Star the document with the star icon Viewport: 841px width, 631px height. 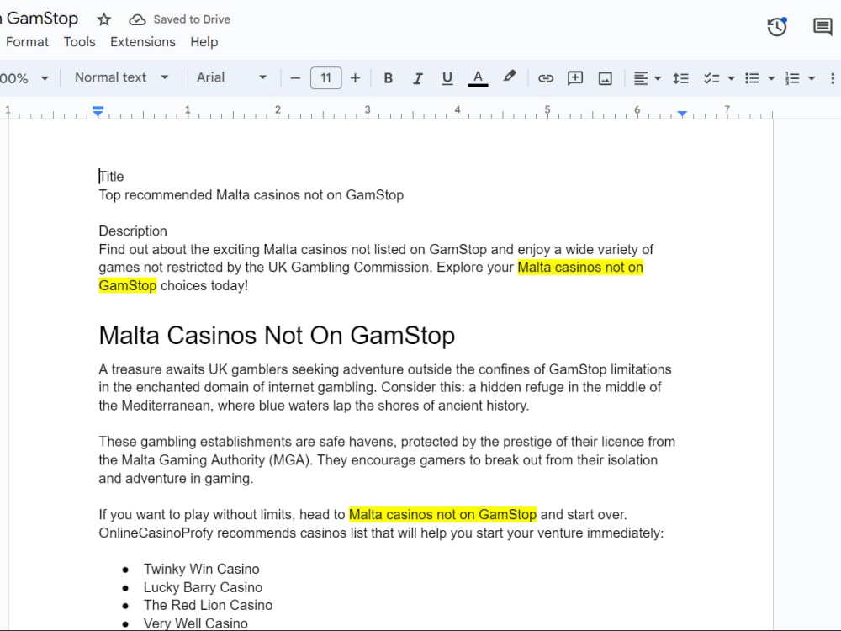104,20
